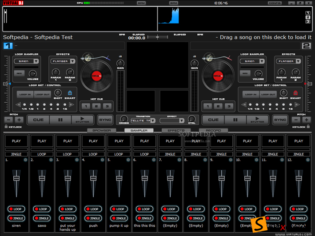The width and height of the screenshot is (315, 236).
Task: Enable Jingle mode for siren sample
Action: 16,218
